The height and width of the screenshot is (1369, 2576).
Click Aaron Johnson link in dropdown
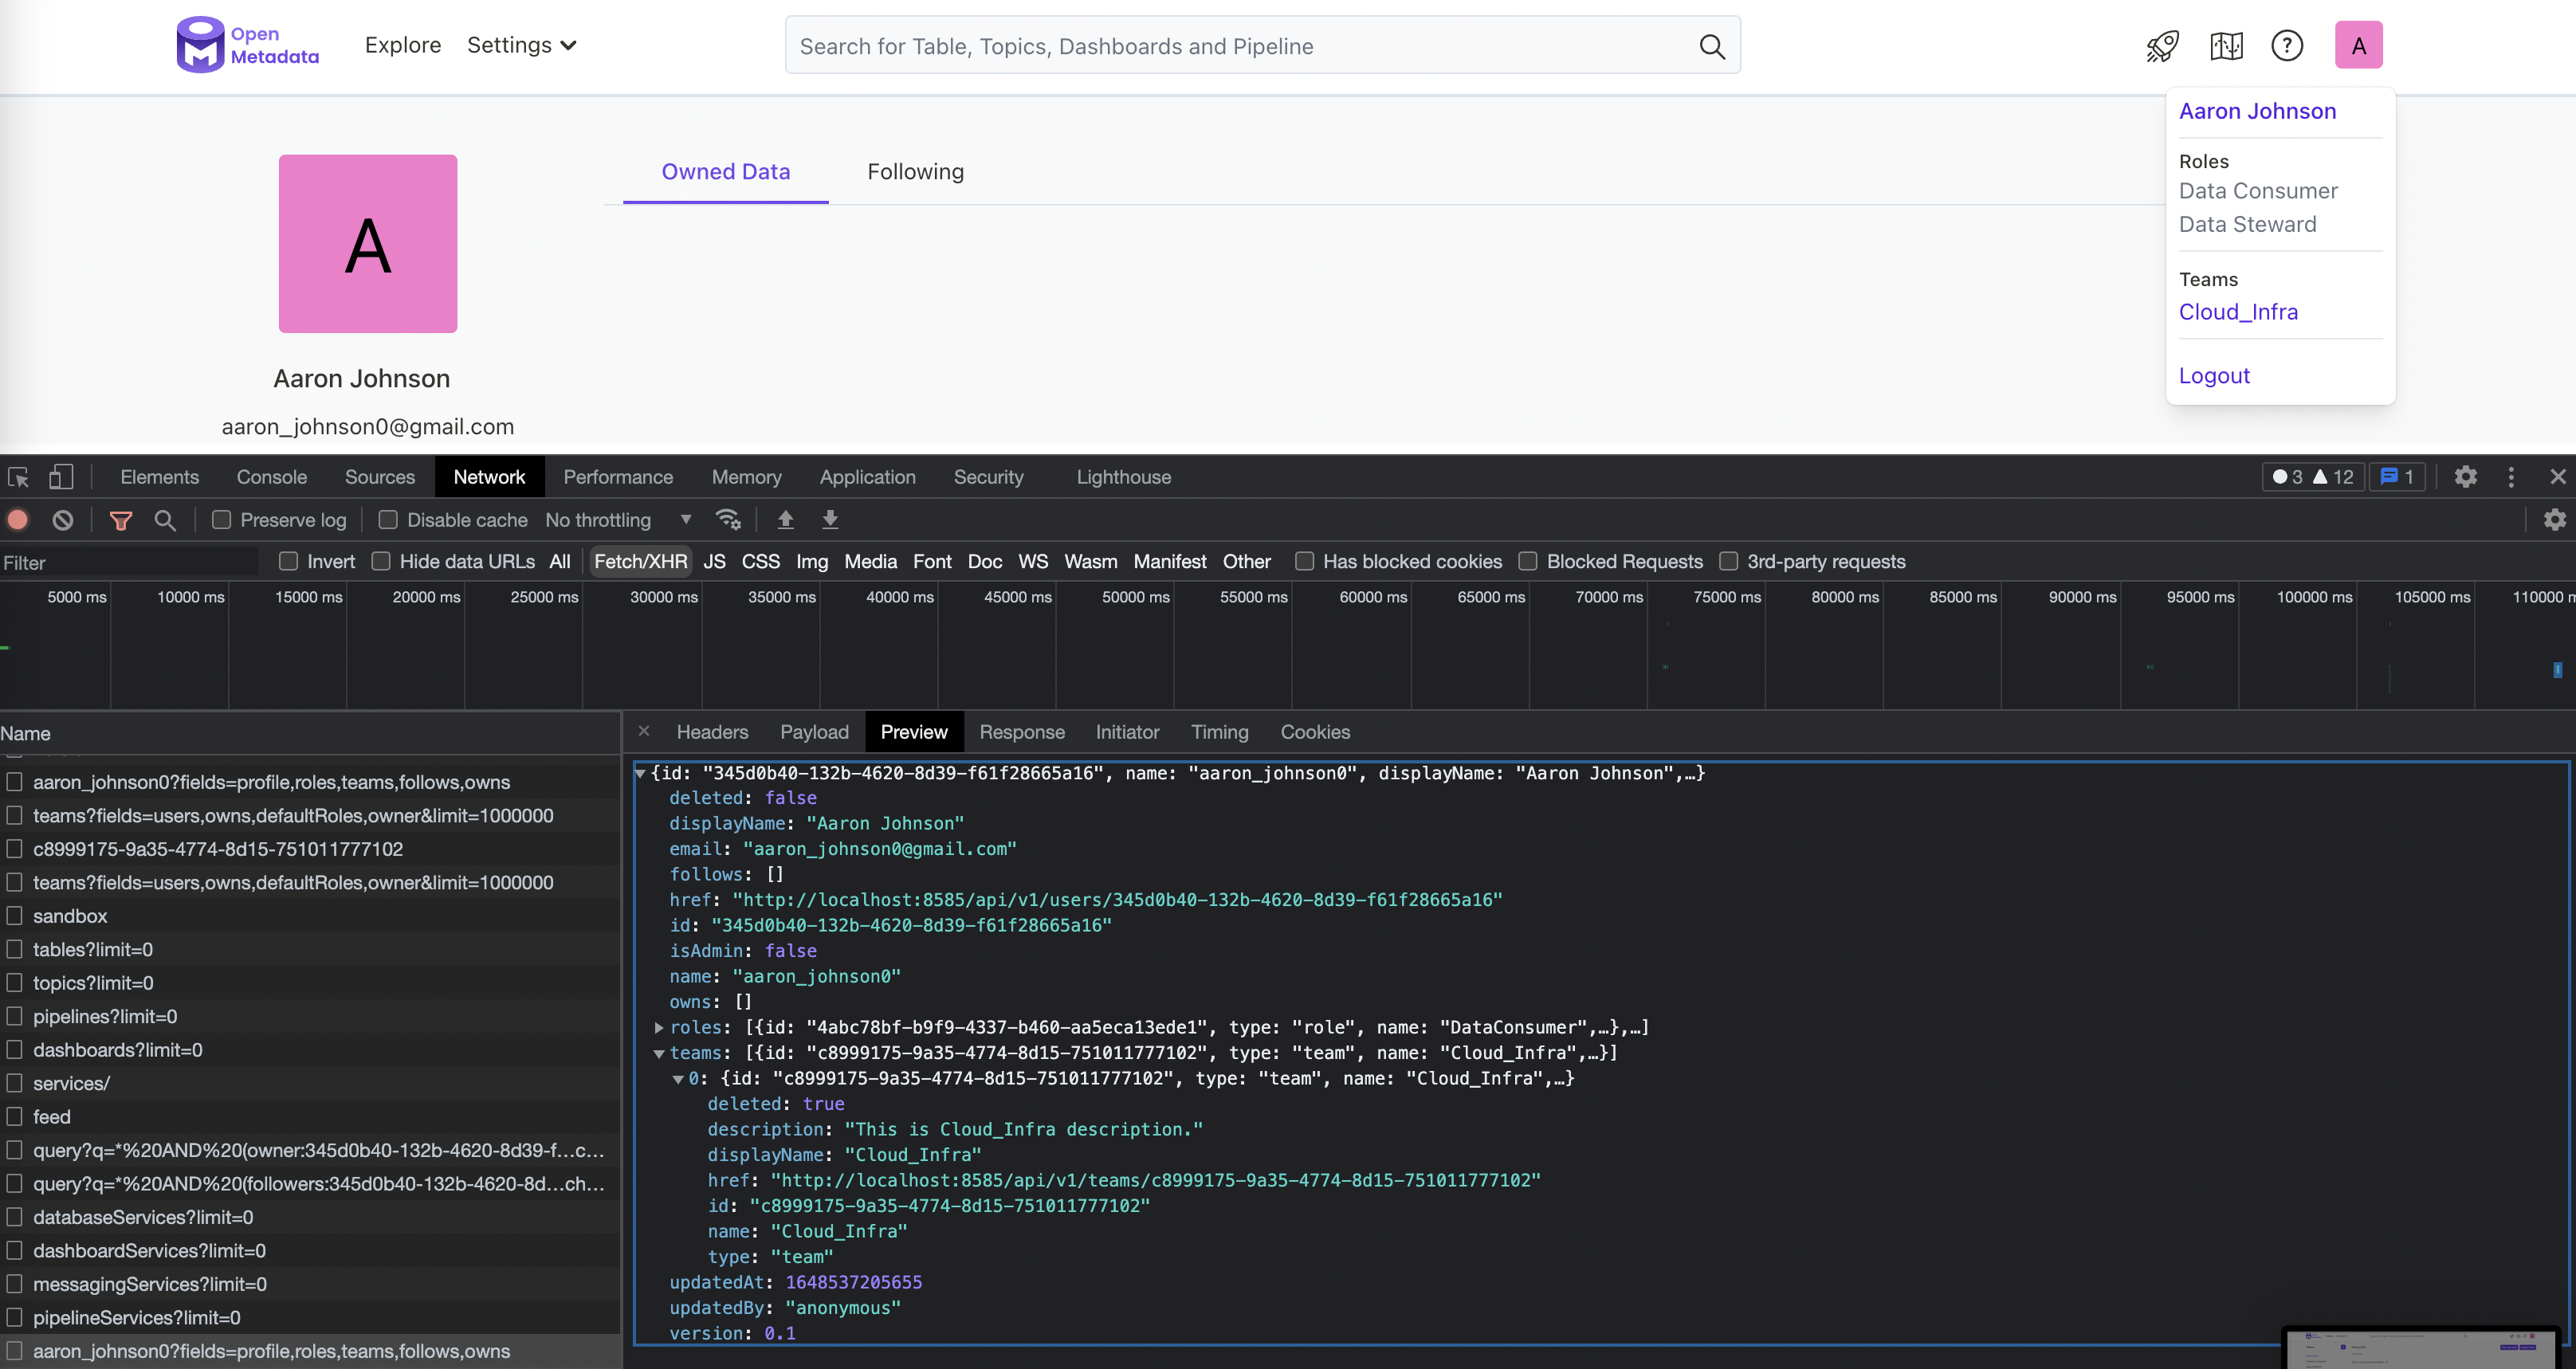coord(2257,111)
